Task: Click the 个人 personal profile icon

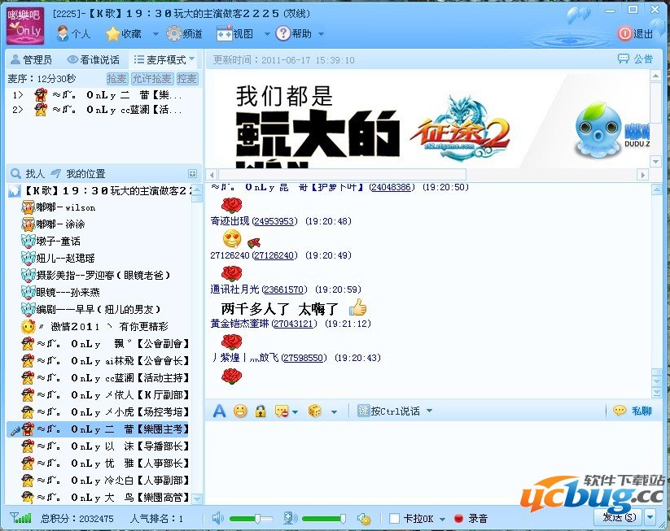Action: tap(72, 34)
